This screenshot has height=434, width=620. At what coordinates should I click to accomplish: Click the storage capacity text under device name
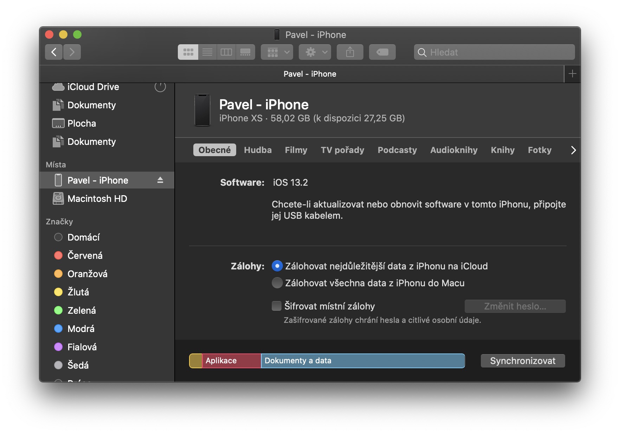(312, 118)
